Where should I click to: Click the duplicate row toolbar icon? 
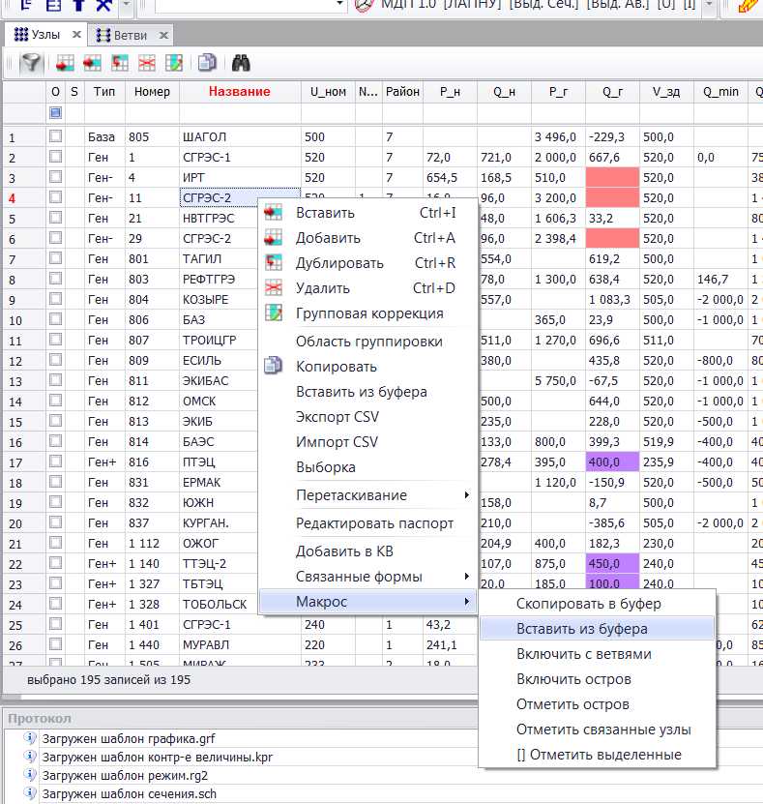coord(119,63)
